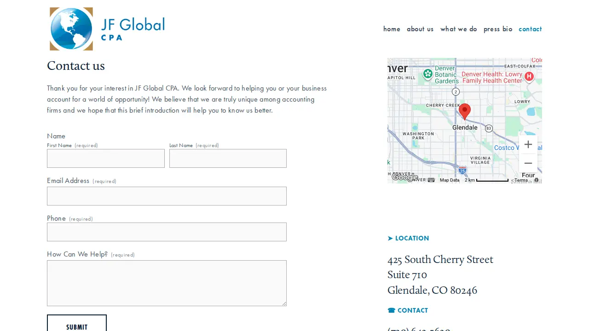Click the JF Global CPA title text
Viewport: 589px width, 331px height.
133,29
